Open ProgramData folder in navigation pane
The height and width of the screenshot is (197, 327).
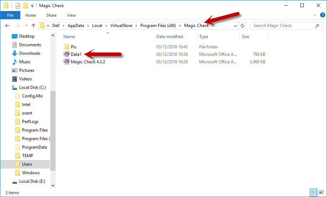coord(35,147)
